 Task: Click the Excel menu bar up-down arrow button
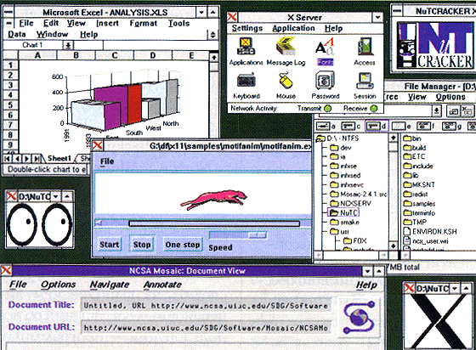tap(212, 35)
